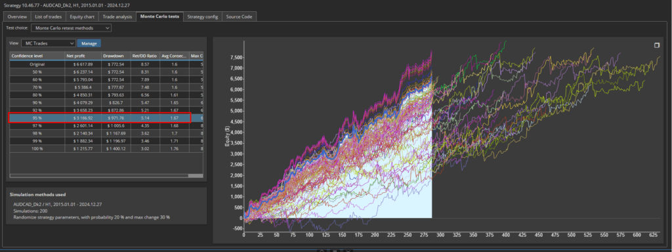Click the Avg Consec... column header

coord(175,56)
